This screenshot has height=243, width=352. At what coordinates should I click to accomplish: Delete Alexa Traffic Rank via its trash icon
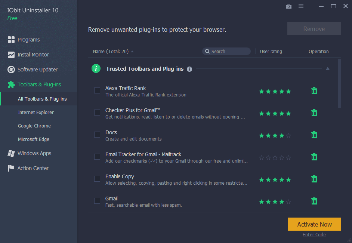[314, 91]
